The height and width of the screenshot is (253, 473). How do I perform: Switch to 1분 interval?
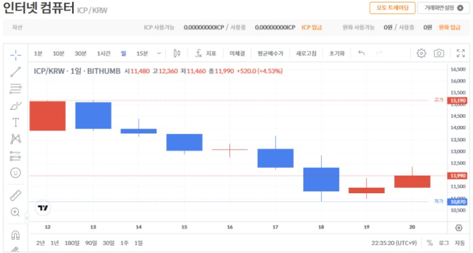point(38,54)
